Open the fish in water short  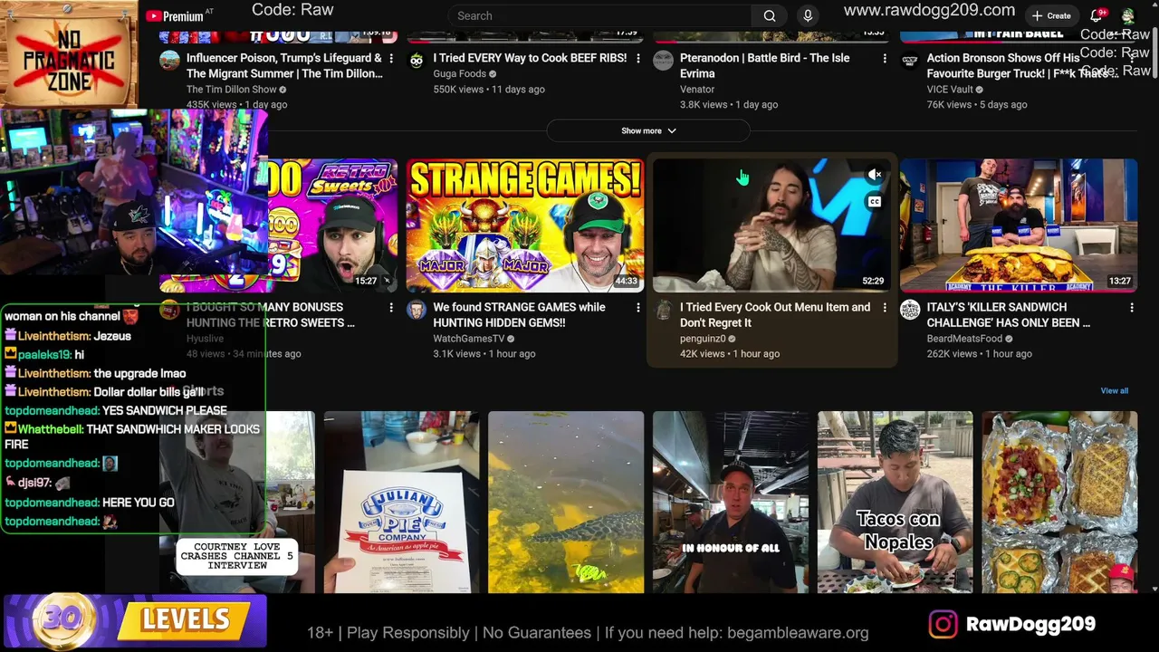[x=566, y=503]
